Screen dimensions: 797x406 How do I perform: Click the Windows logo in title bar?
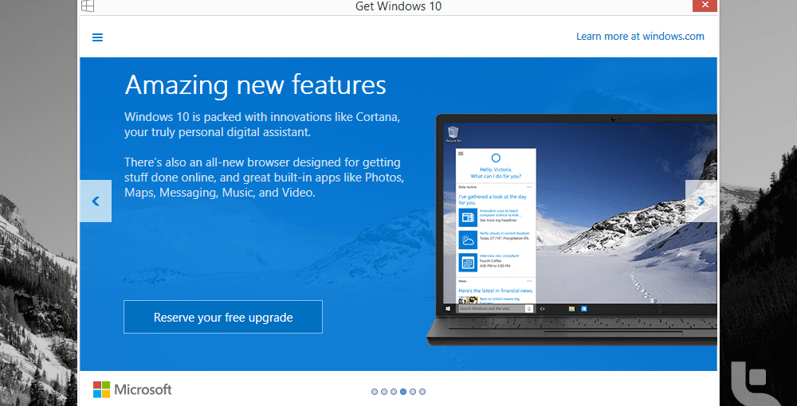[x=88, y=6]
